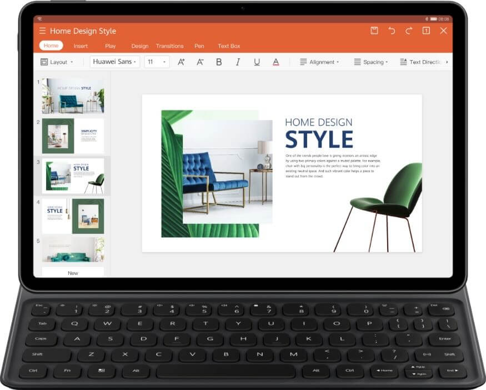Click the decrease font size icon

click(x=200, y=62)
